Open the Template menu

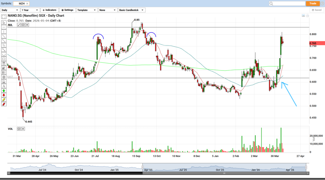(87, 10)
